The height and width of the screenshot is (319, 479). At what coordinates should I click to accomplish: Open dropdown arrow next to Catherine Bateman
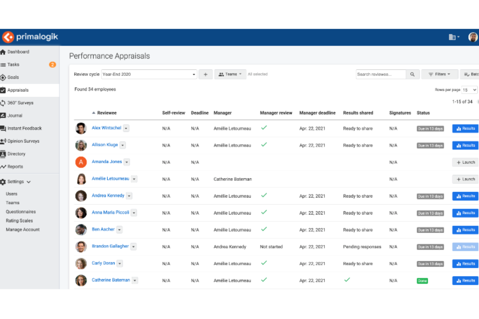pyautogui.click(x=135, y=281)
